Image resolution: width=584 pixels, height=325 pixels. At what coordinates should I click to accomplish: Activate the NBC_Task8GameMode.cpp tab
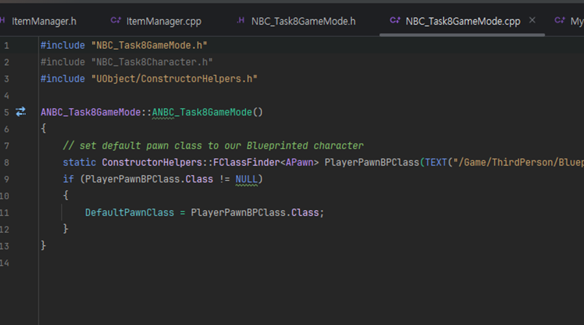(463, 21)
